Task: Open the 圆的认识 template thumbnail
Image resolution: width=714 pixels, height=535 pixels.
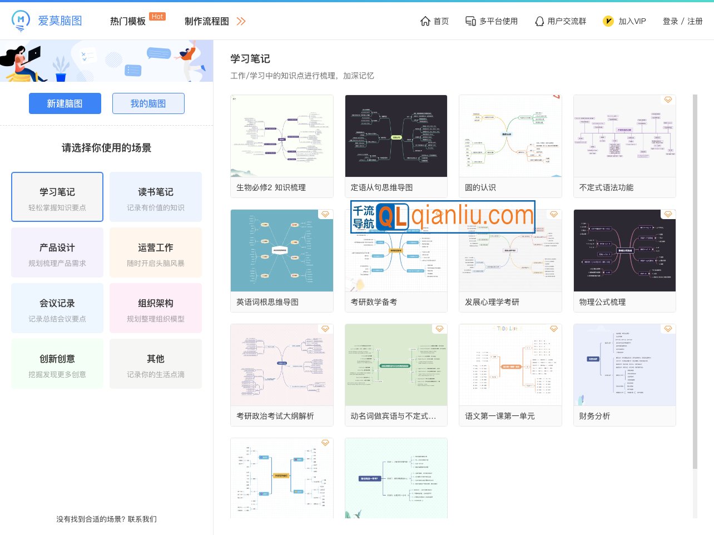Action: click(x=510, y=136)
